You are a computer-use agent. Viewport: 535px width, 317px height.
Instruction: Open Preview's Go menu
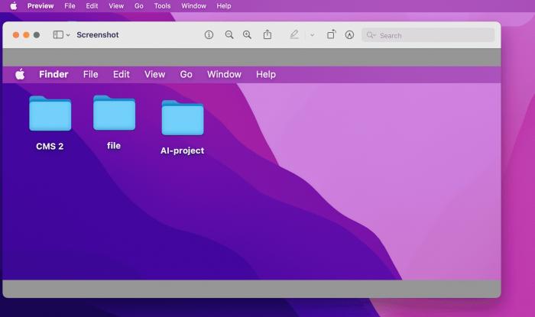point(139,6)
